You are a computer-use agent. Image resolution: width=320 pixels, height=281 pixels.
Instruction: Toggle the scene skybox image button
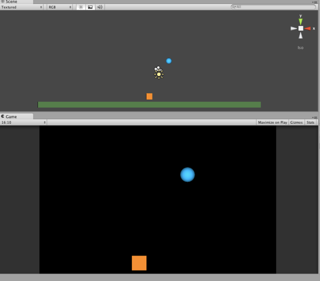pyautogui.click(x=90, y=7)
